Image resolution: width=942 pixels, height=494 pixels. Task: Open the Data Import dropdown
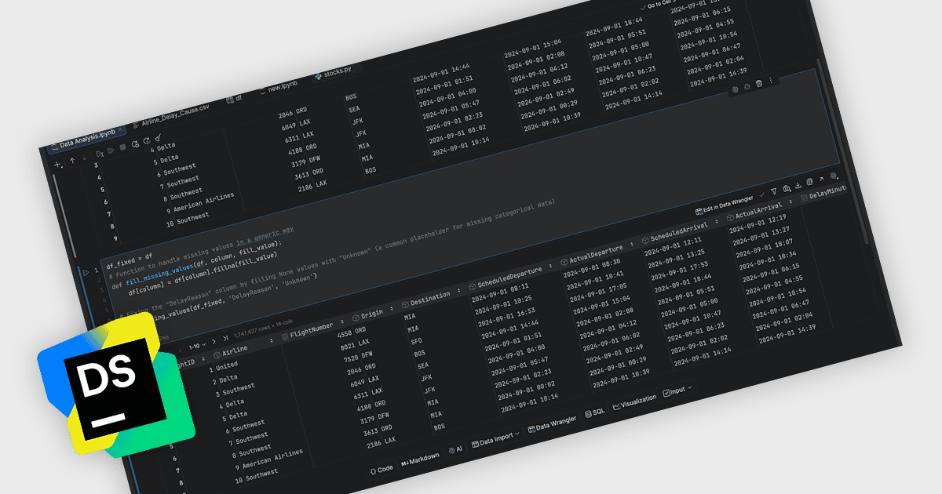(x=495, y=439)
